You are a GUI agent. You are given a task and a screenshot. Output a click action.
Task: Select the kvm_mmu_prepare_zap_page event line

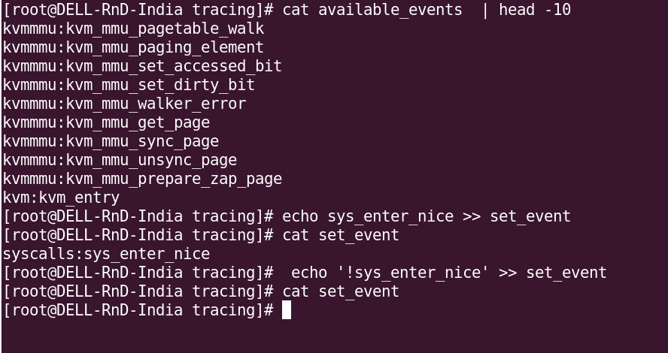142,179
